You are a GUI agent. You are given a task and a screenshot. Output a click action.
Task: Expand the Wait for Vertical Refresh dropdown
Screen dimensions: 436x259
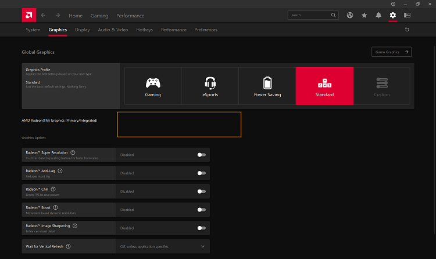(x=202, y=246)
